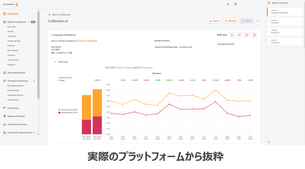
Task: Open Product groups in the sidebar
Action: pos(14,41)
